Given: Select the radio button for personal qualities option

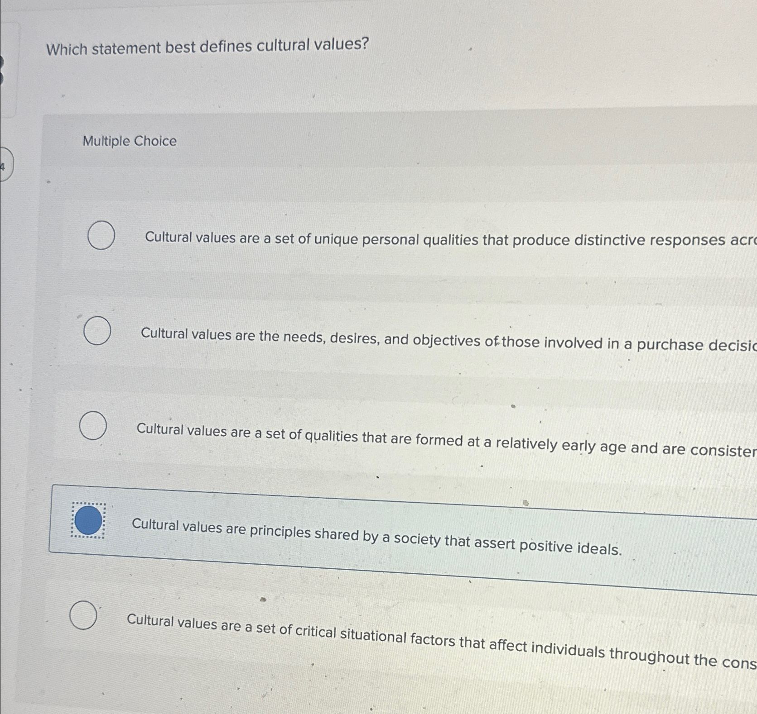Looking at the screenshot, I should point(101,234).
